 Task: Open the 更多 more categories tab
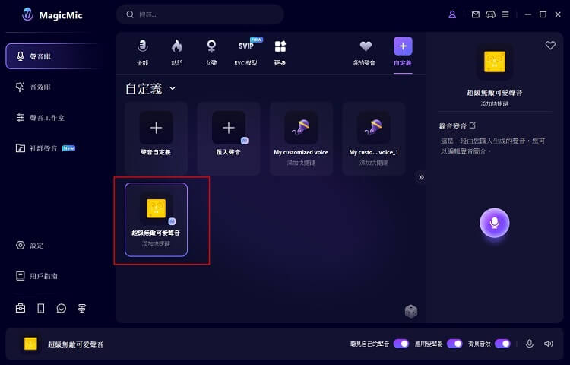coord(280,53)
